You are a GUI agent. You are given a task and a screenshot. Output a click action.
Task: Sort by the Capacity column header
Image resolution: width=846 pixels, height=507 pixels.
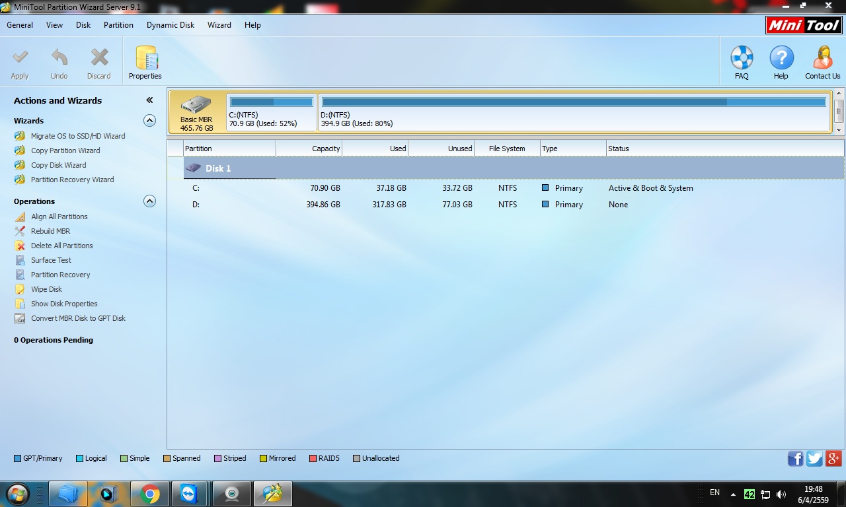click(x=309, y=149)
